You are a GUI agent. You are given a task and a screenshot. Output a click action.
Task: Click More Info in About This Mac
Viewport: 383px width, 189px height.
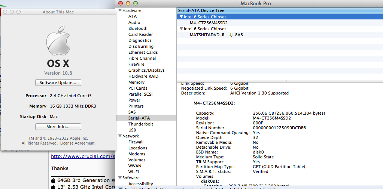click(x=58, y=127)
